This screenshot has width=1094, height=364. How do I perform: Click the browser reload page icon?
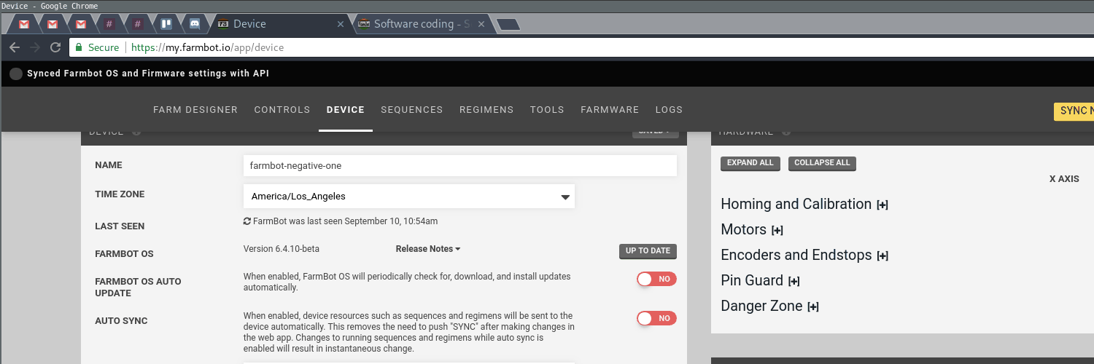[x=55, y=47]
